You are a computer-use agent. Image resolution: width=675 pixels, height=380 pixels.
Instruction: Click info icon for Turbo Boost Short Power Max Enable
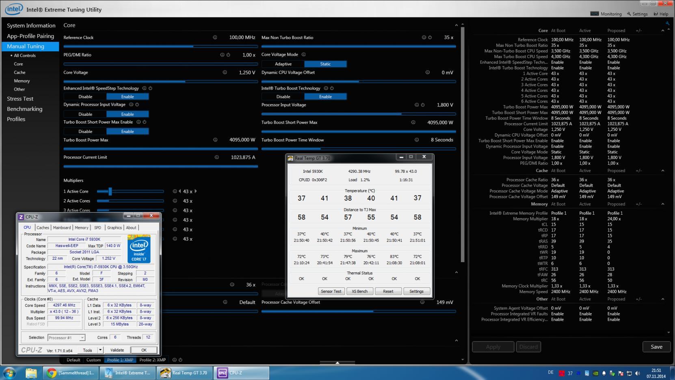click(x=138, y=122)
